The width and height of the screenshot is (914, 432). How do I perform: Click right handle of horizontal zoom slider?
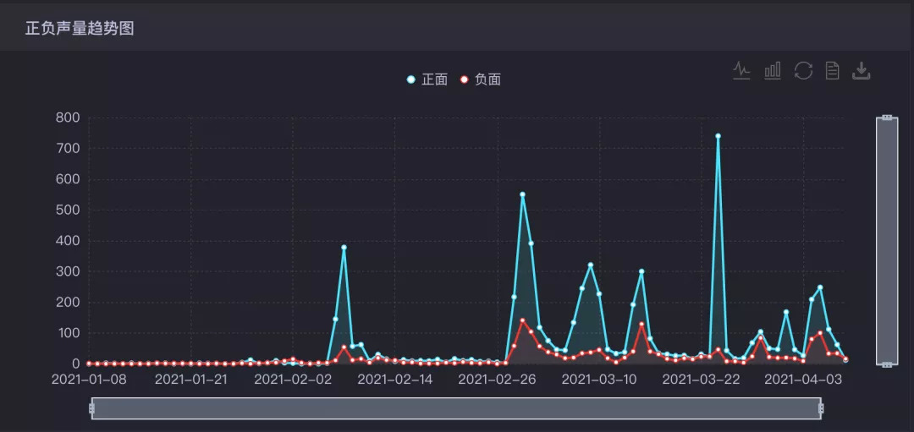(821, 408)
